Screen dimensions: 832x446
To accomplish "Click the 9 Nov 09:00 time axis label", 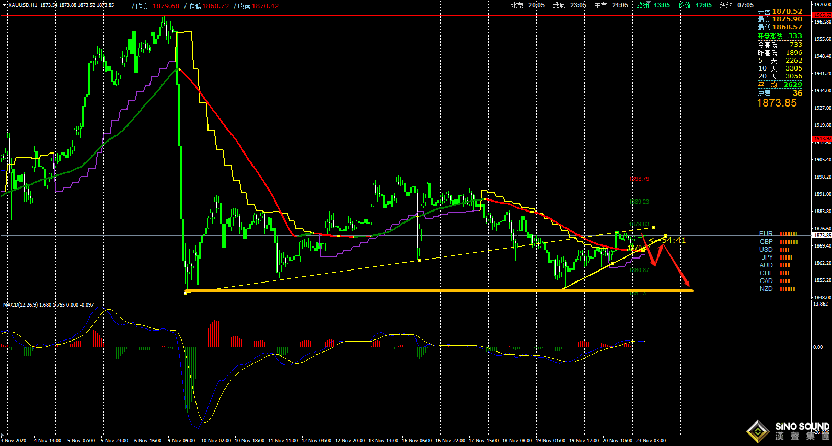I will [181, 441].
